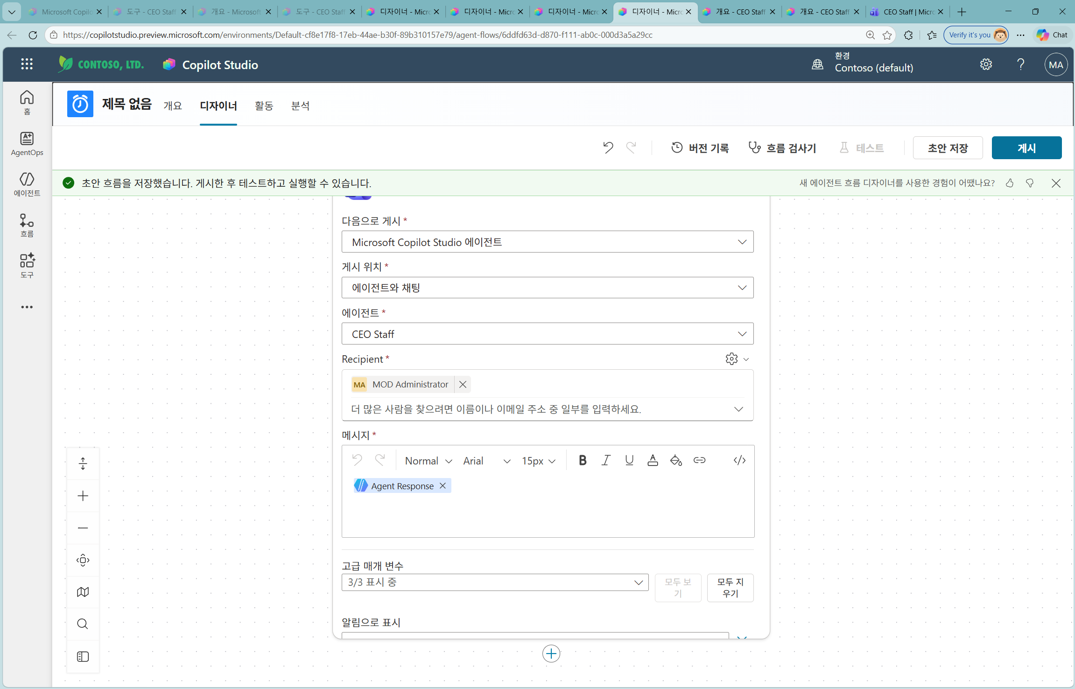Search within the flow canvas
The width and height of the screenshot is (1075, 689).
[x=83, y=624]
